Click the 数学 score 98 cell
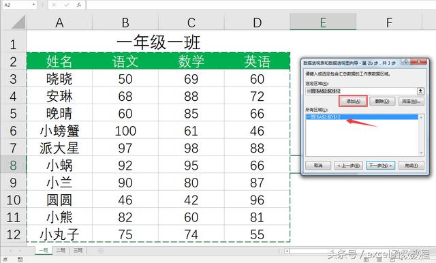Viewport: 436px width, 263px height. click(191, 148)
